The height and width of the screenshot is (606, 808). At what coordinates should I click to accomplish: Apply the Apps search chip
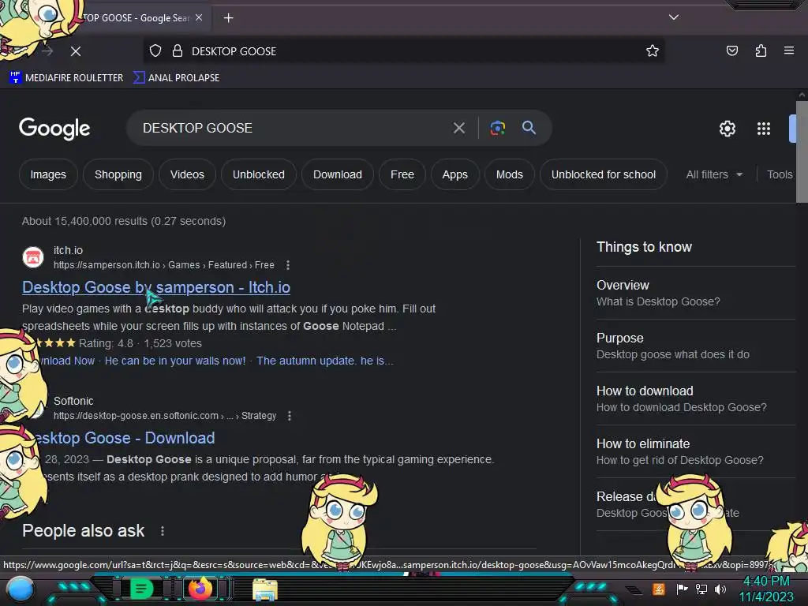(455, 174)
